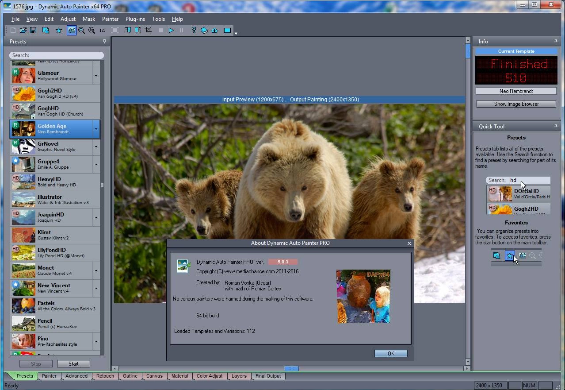Toggle the Info panel pin
Screen dimensions: 565x390
click(x=556, y=41)
